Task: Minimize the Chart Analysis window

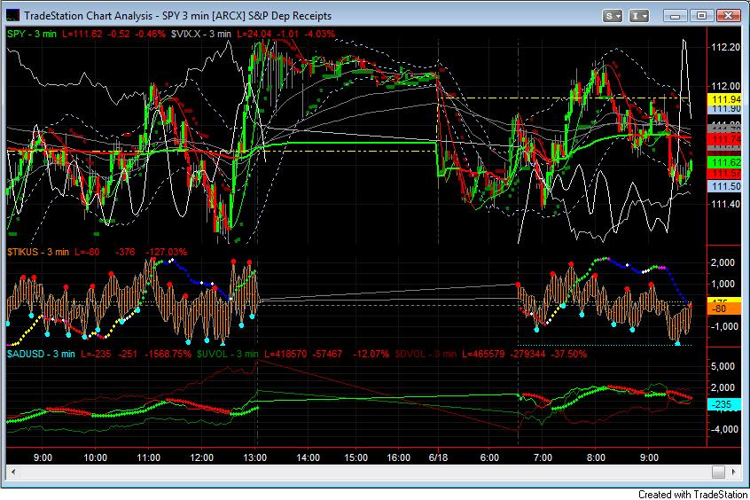Action: click(675, 16)
